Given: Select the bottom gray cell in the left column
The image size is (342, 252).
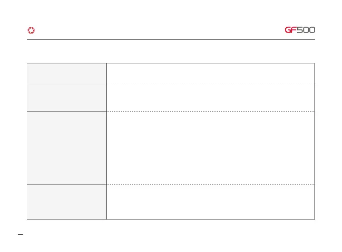Looking at the screenshot, I should click(x=67, y=202).
